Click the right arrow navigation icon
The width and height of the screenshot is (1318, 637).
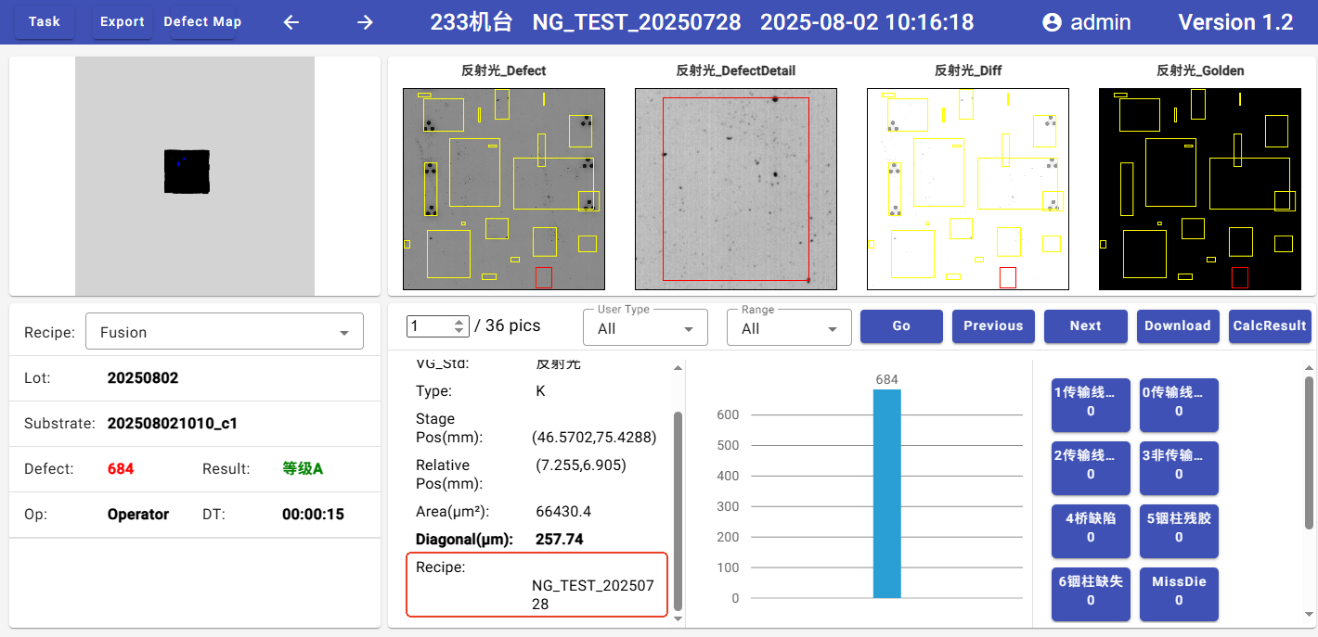(365, 22)
